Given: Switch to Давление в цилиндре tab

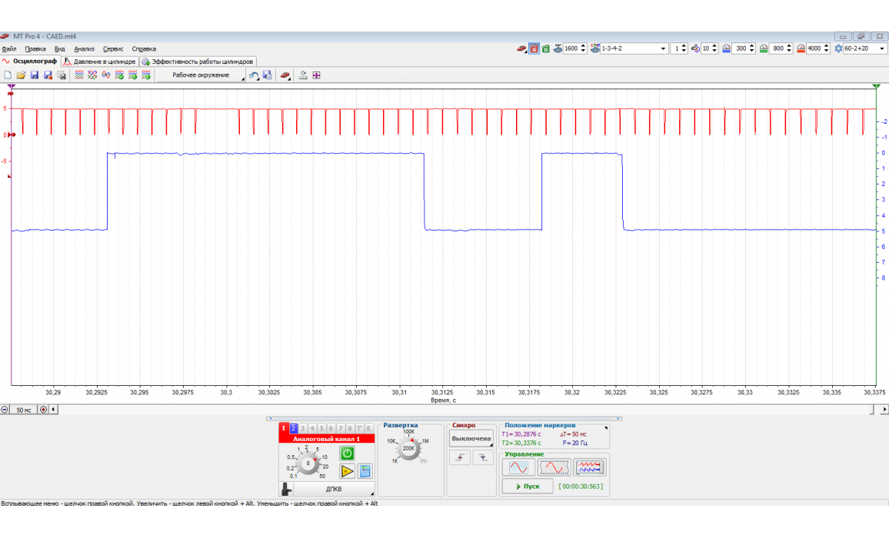Looking at the screenshot, I should (x=100, y=61).
